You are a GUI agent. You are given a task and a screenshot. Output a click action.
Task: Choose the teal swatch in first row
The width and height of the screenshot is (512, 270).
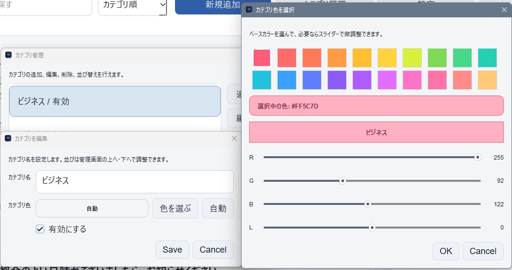(x=487, y=58)
